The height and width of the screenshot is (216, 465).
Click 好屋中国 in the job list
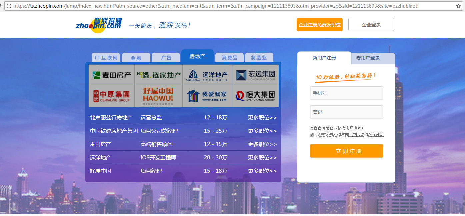(x=101, y=171)
